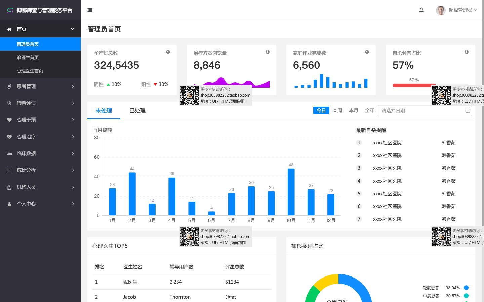This screenshot has height=302, width=484.
Task: Click the 请选择日期 date input field
Action: point(422,111)
